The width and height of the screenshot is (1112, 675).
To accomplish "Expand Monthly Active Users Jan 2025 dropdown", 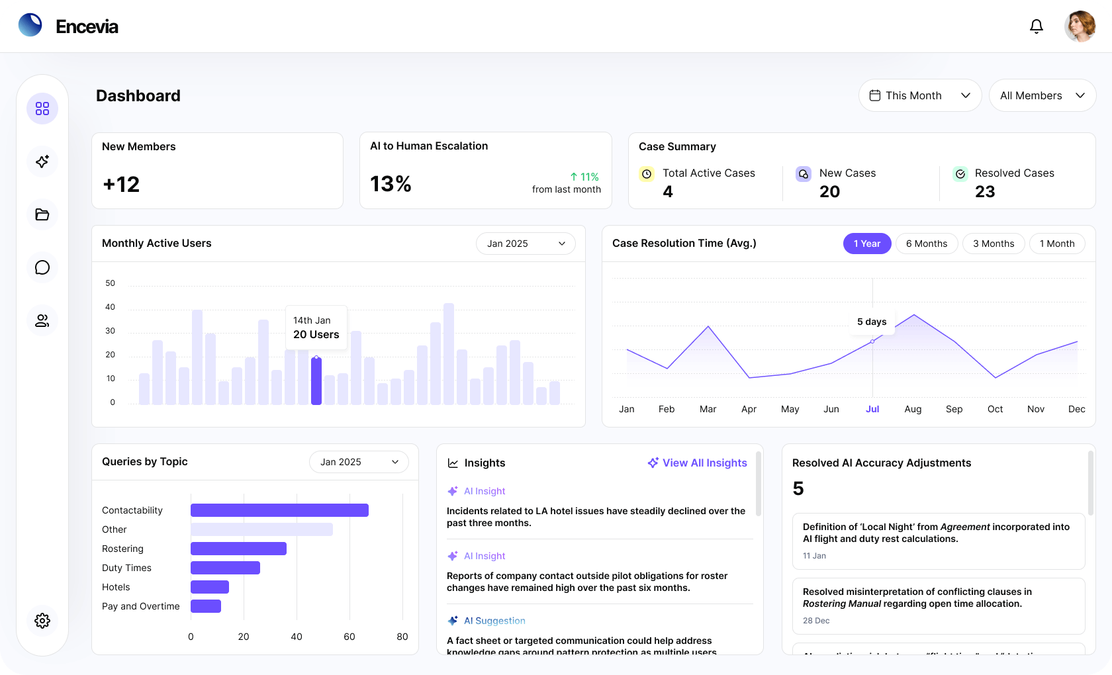I will (x=526, y=244).
